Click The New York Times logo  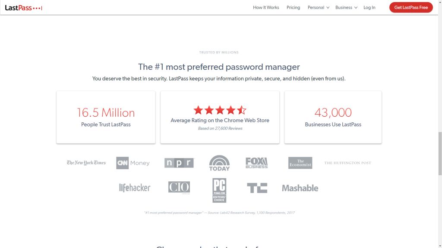tap(86, 163)
